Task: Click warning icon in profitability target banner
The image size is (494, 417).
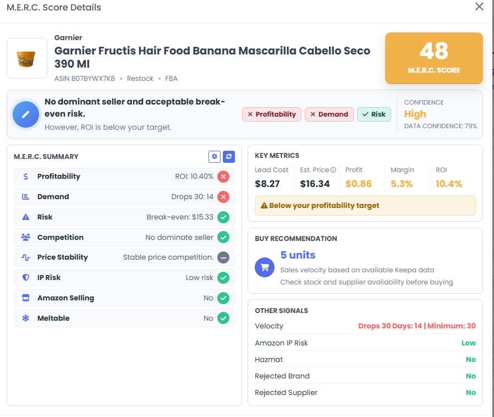Action: pos(264,206)
